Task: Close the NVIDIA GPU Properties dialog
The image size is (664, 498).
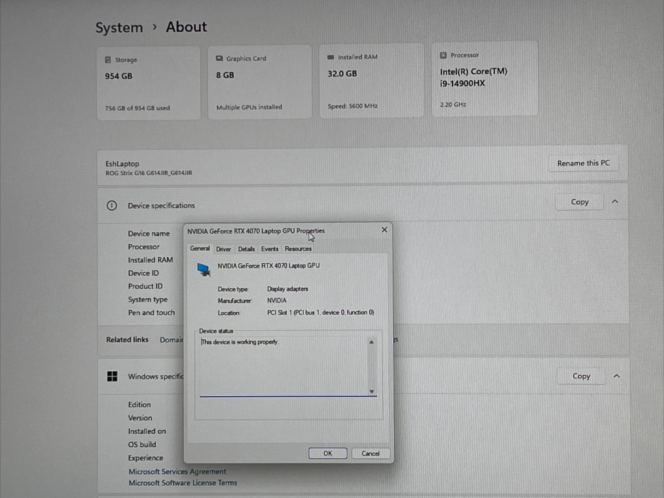Action: (x=385, y=230)
